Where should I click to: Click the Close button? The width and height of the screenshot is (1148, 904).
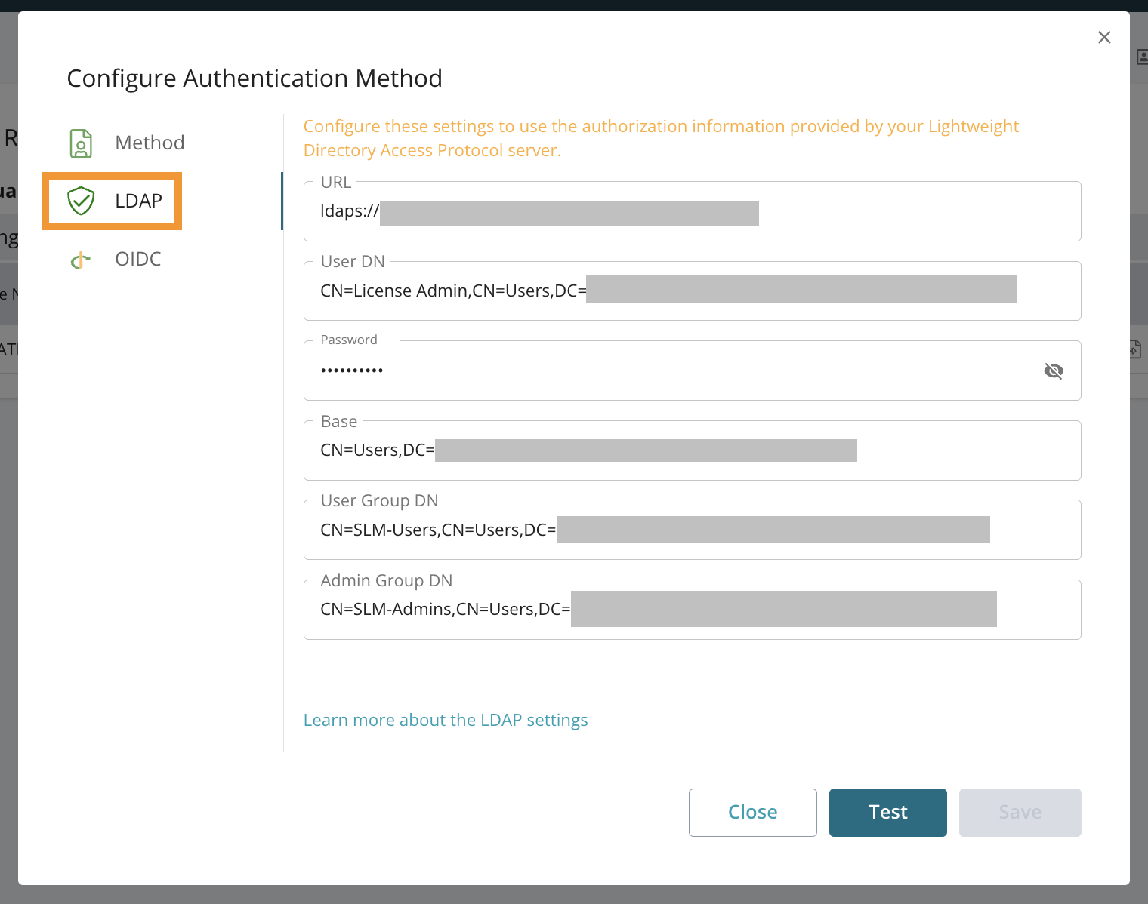752,812
